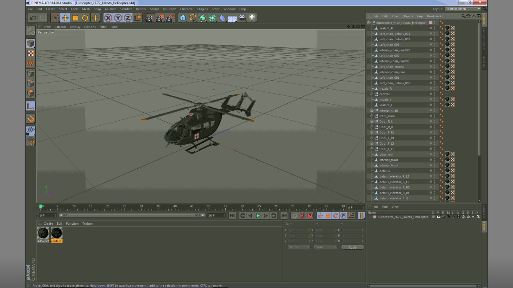Open the File menu in main menu bar
This screenshot has width=513, height=288.
click(30, 9)
